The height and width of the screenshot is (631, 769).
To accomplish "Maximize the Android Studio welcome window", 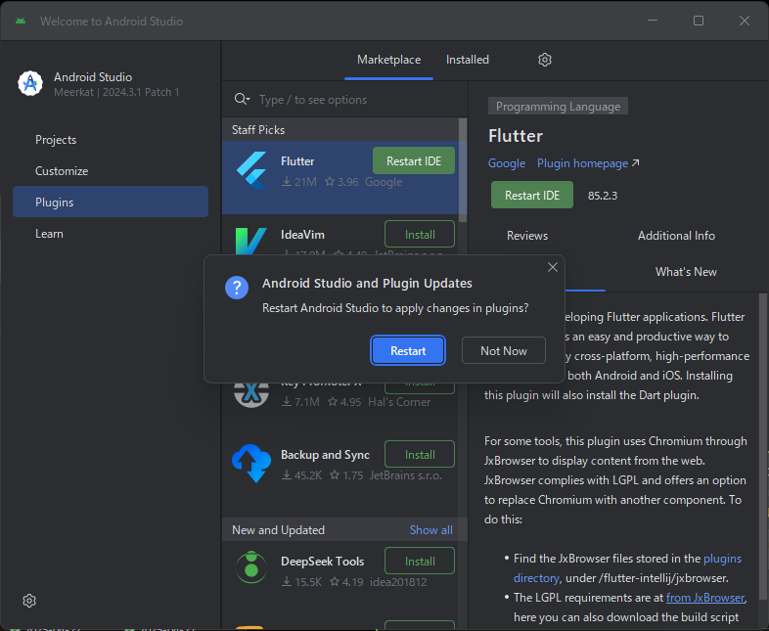I will (x=699, y=21).
